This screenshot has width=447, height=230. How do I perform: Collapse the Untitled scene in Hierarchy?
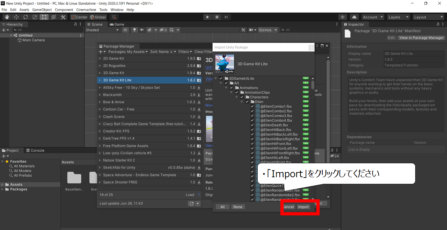(12, 35)
